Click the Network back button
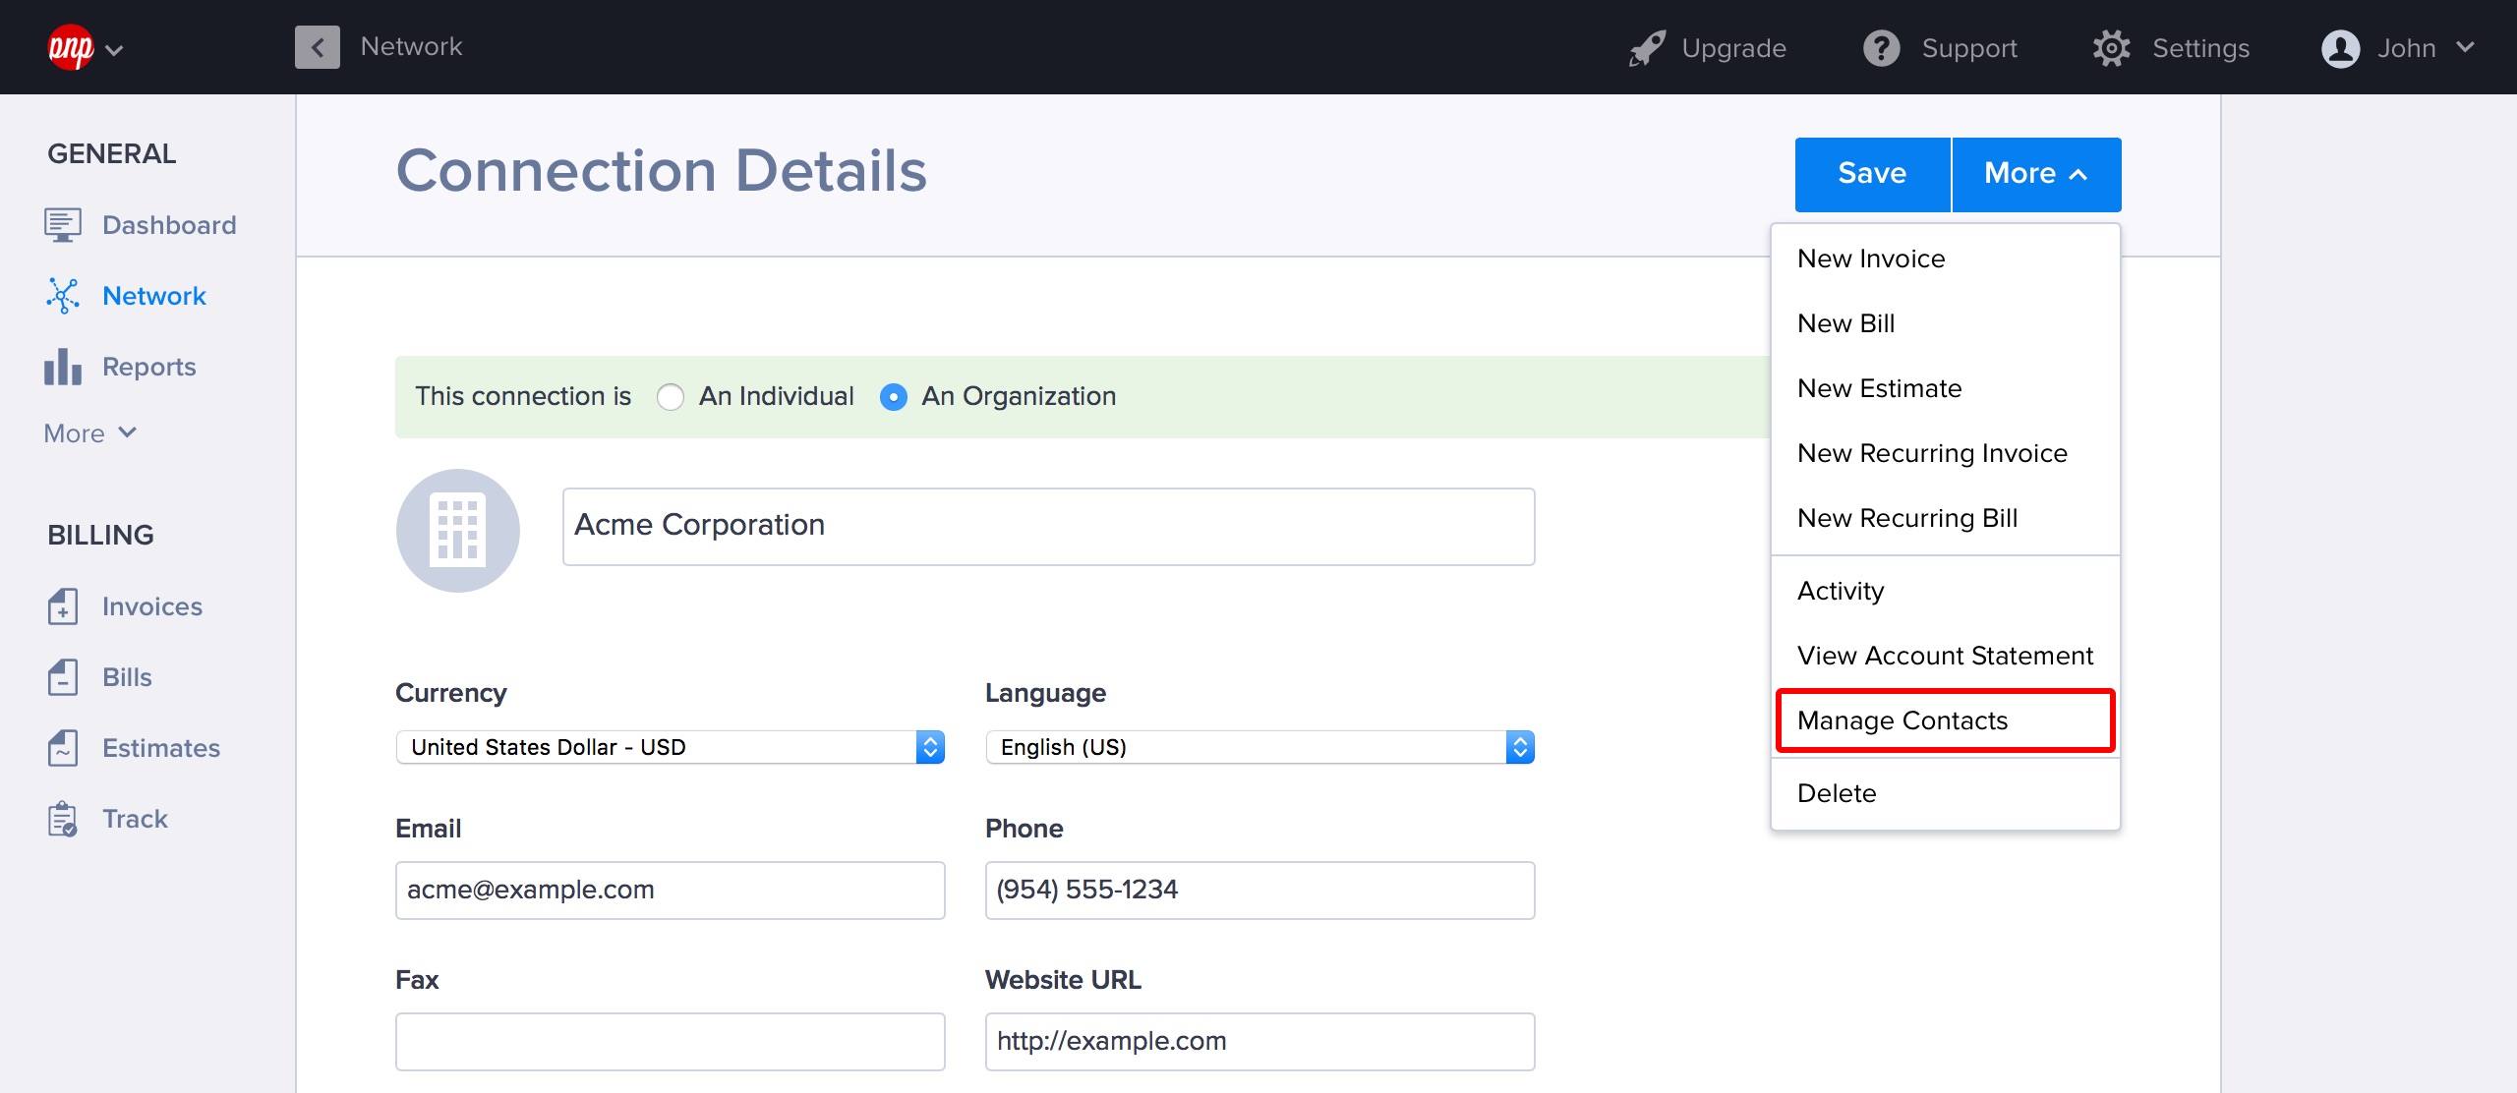Image resolution: width=2517 pixels, height=1093 pixels. point(316,47)
